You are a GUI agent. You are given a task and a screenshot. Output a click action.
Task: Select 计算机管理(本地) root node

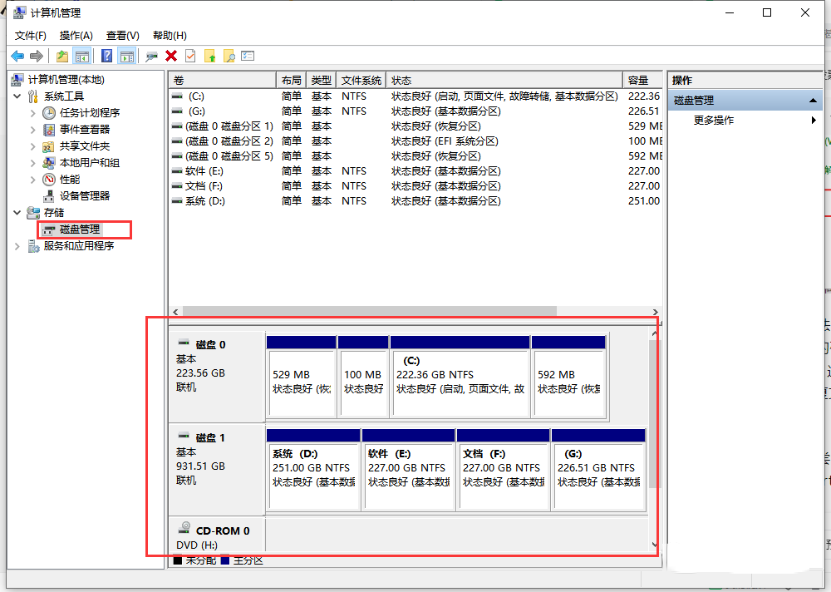[x=66, y=80]
